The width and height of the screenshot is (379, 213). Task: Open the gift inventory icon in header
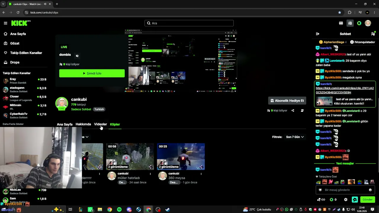pos(350,23)
